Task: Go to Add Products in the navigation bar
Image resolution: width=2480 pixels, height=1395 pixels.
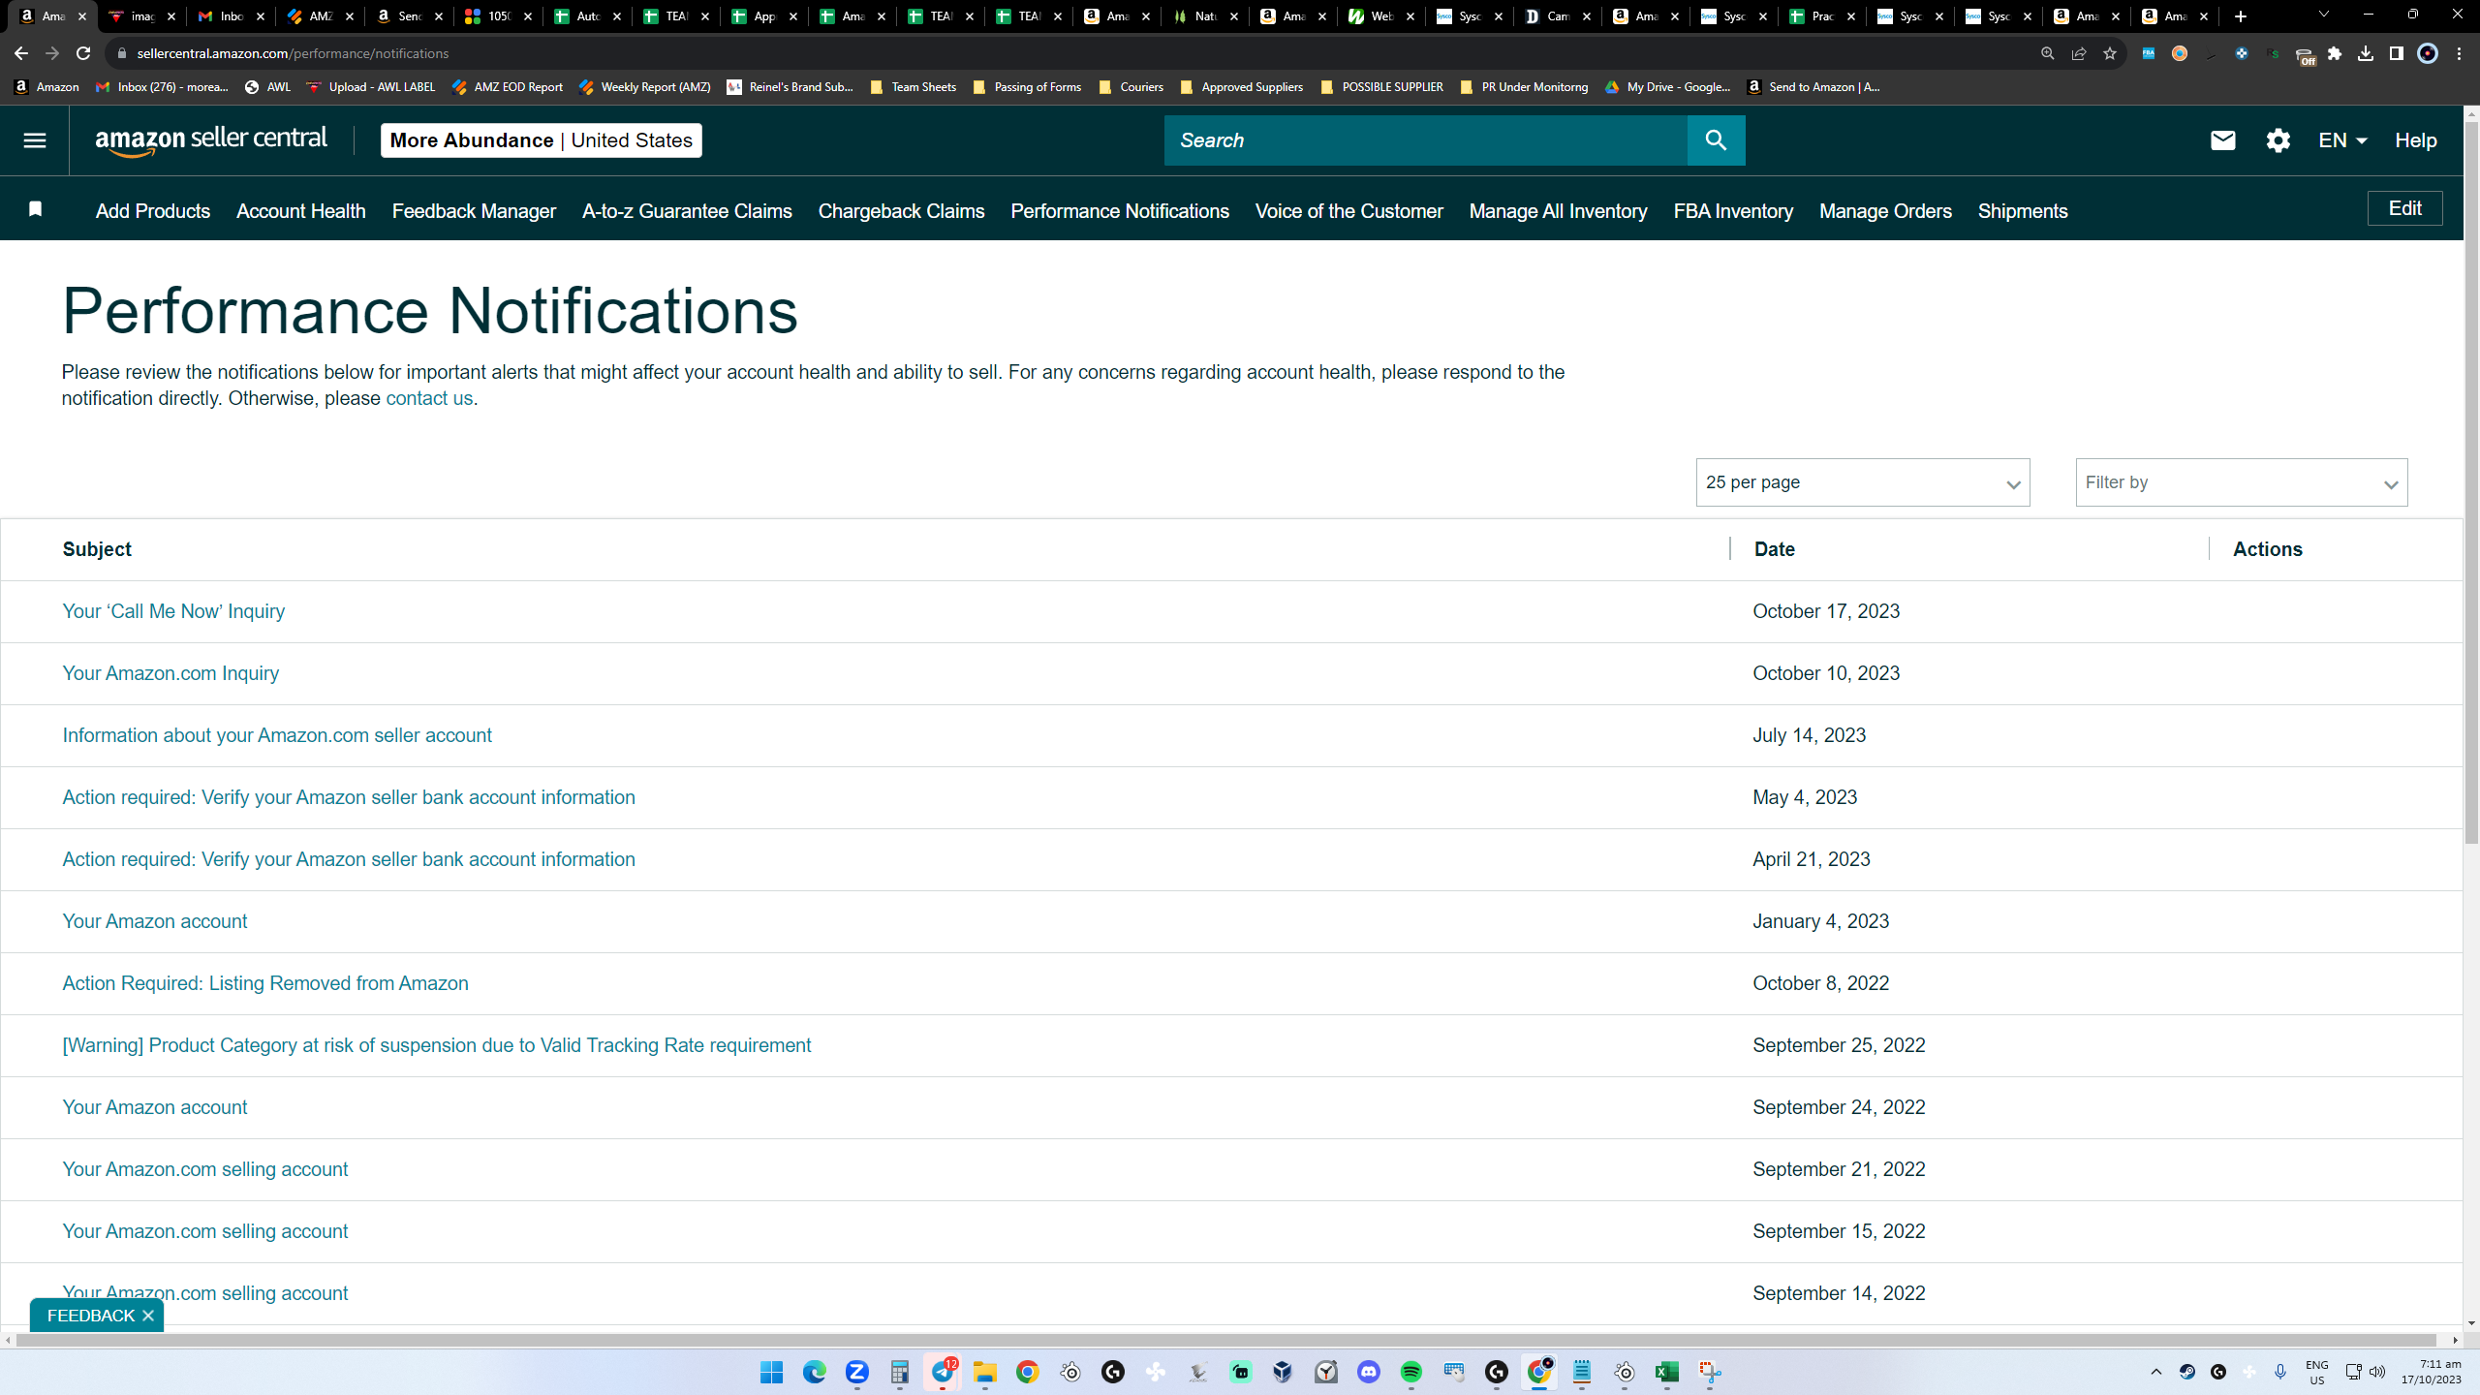Action: coord(153,211)
